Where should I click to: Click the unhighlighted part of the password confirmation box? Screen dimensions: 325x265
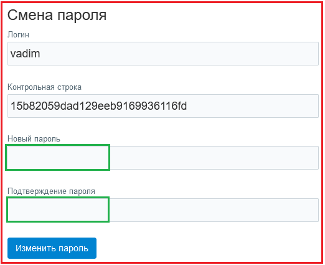click(x=214, y=210)
